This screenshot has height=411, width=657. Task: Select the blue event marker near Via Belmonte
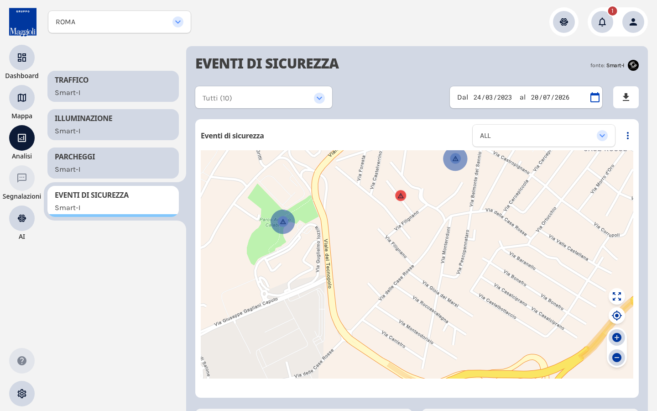[x=455, y=158]
